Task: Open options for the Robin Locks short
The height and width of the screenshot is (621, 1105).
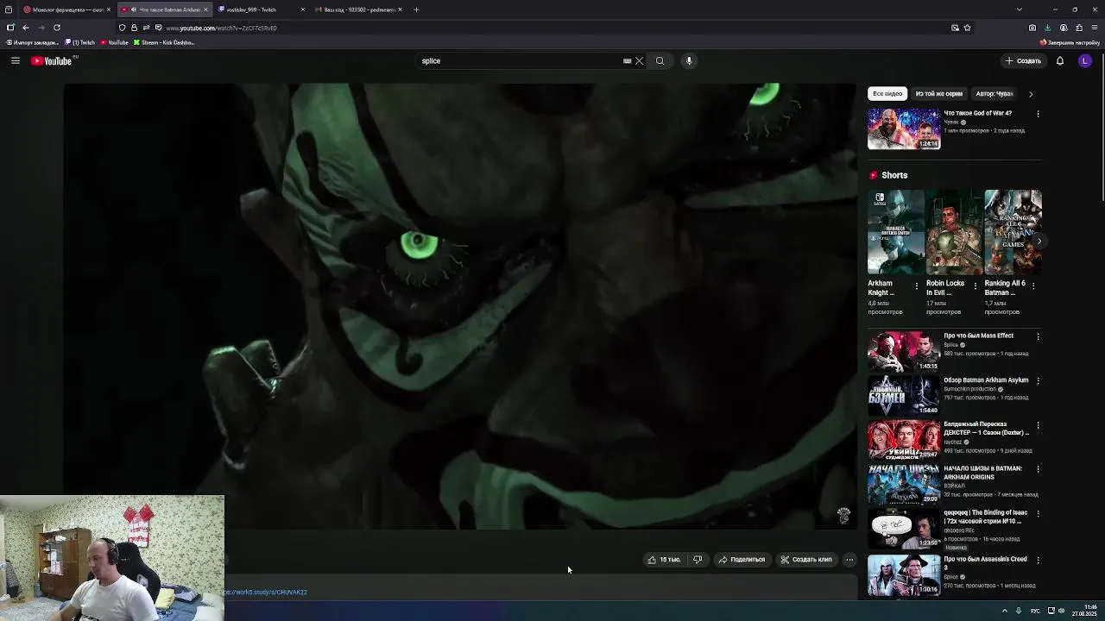Action: coord(976,285)
